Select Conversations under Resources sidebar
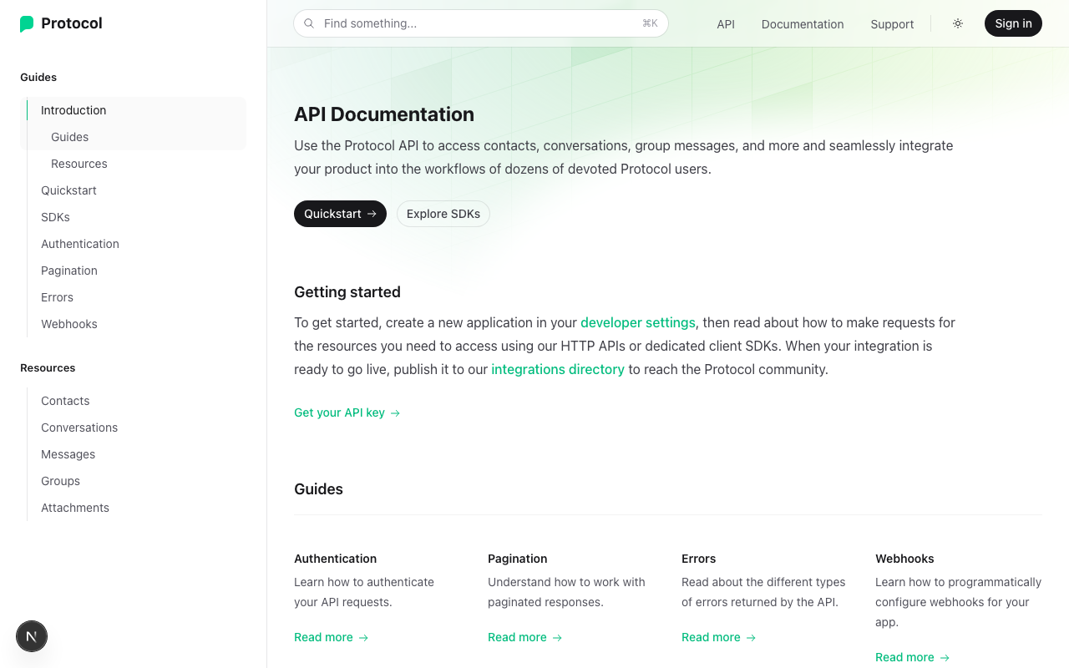The image size is (1069, 668). coord(79,428)
